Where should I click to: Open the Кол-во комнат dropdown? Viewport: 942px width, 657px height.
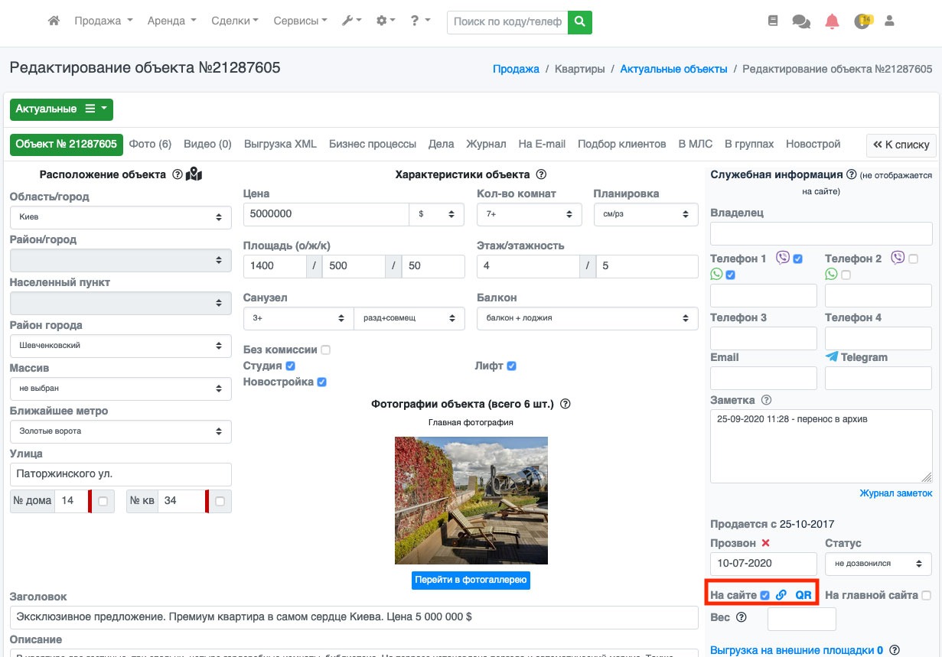[x=529, y=216]
